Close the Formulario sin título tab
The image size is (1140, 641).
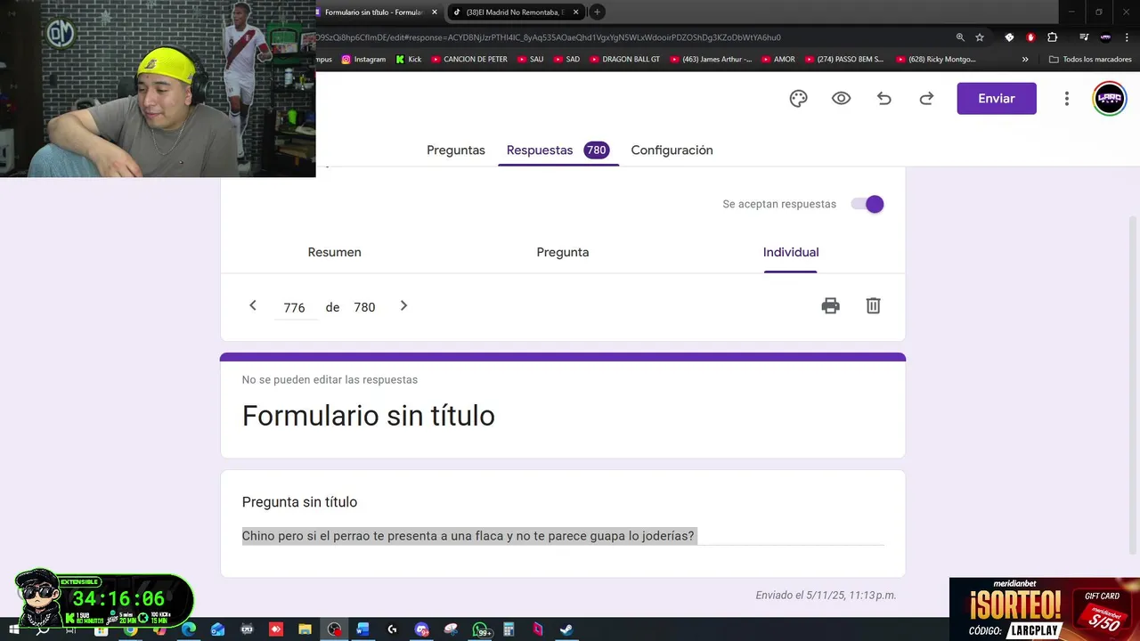(435, 12)
